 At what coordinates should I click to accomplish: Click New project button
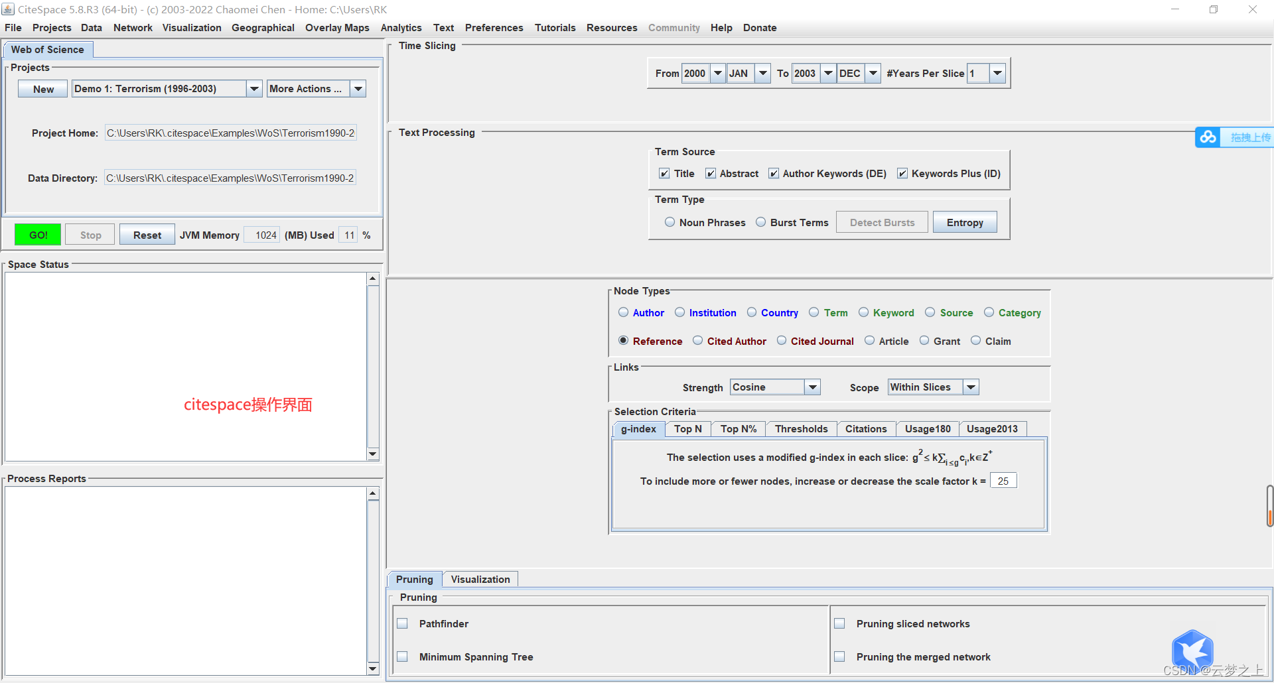43,89
